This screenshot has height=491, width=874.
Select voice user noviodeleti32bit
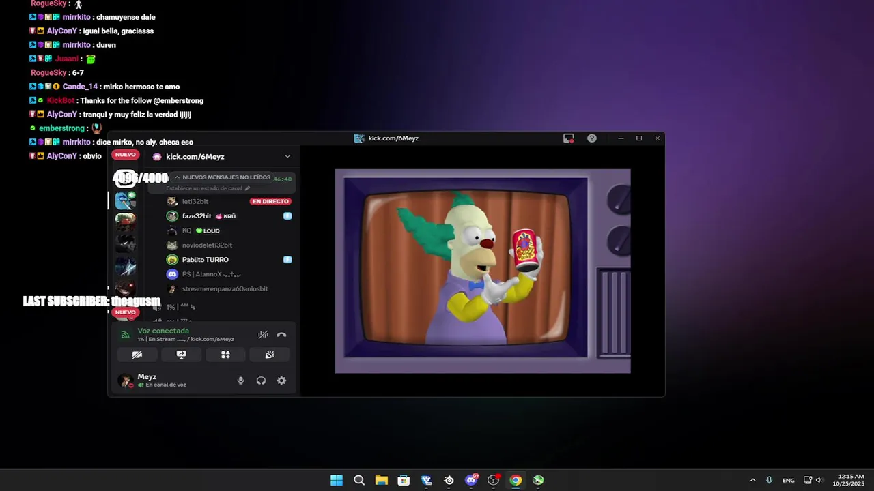(207, 245)
